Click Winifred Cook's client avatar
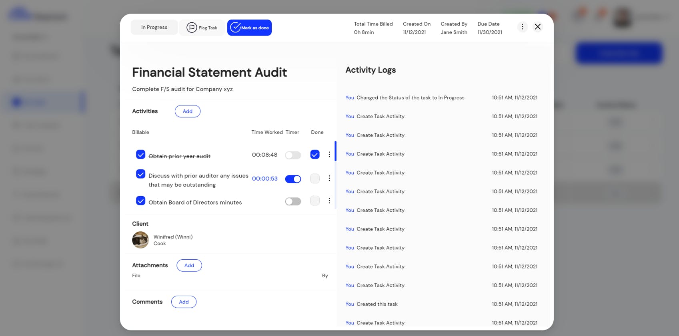Screen dimensions: 679x336 pos(140,240)
